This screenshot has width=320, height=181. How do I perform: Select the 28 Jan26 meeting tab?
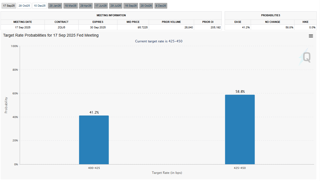pyautogui.click(x=55, y=6)
